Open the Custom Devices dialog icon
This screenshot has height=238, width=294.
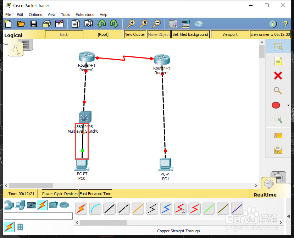(185, 24)
